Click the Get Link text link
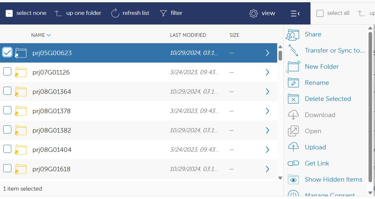Viewport: 375px width, 199px height. tap(317, 164)
